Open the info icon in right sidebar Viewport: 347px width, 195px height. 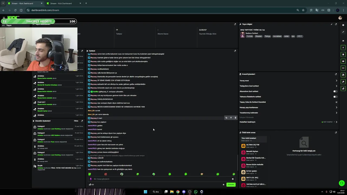tap(343, 25)
